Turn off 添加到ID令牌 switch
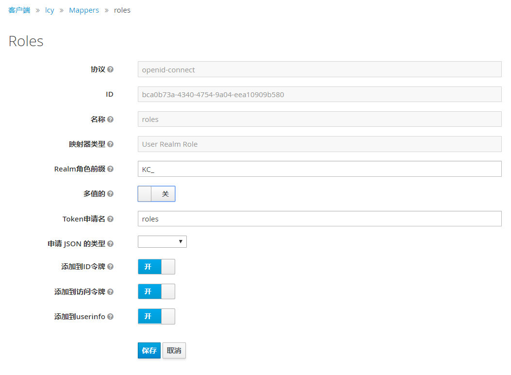 (156, 267)
